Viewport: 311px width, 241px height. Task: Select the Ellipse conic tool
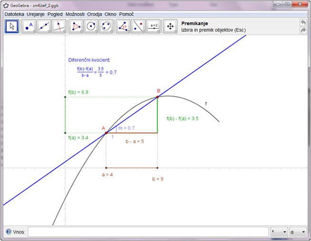point(106,26)
